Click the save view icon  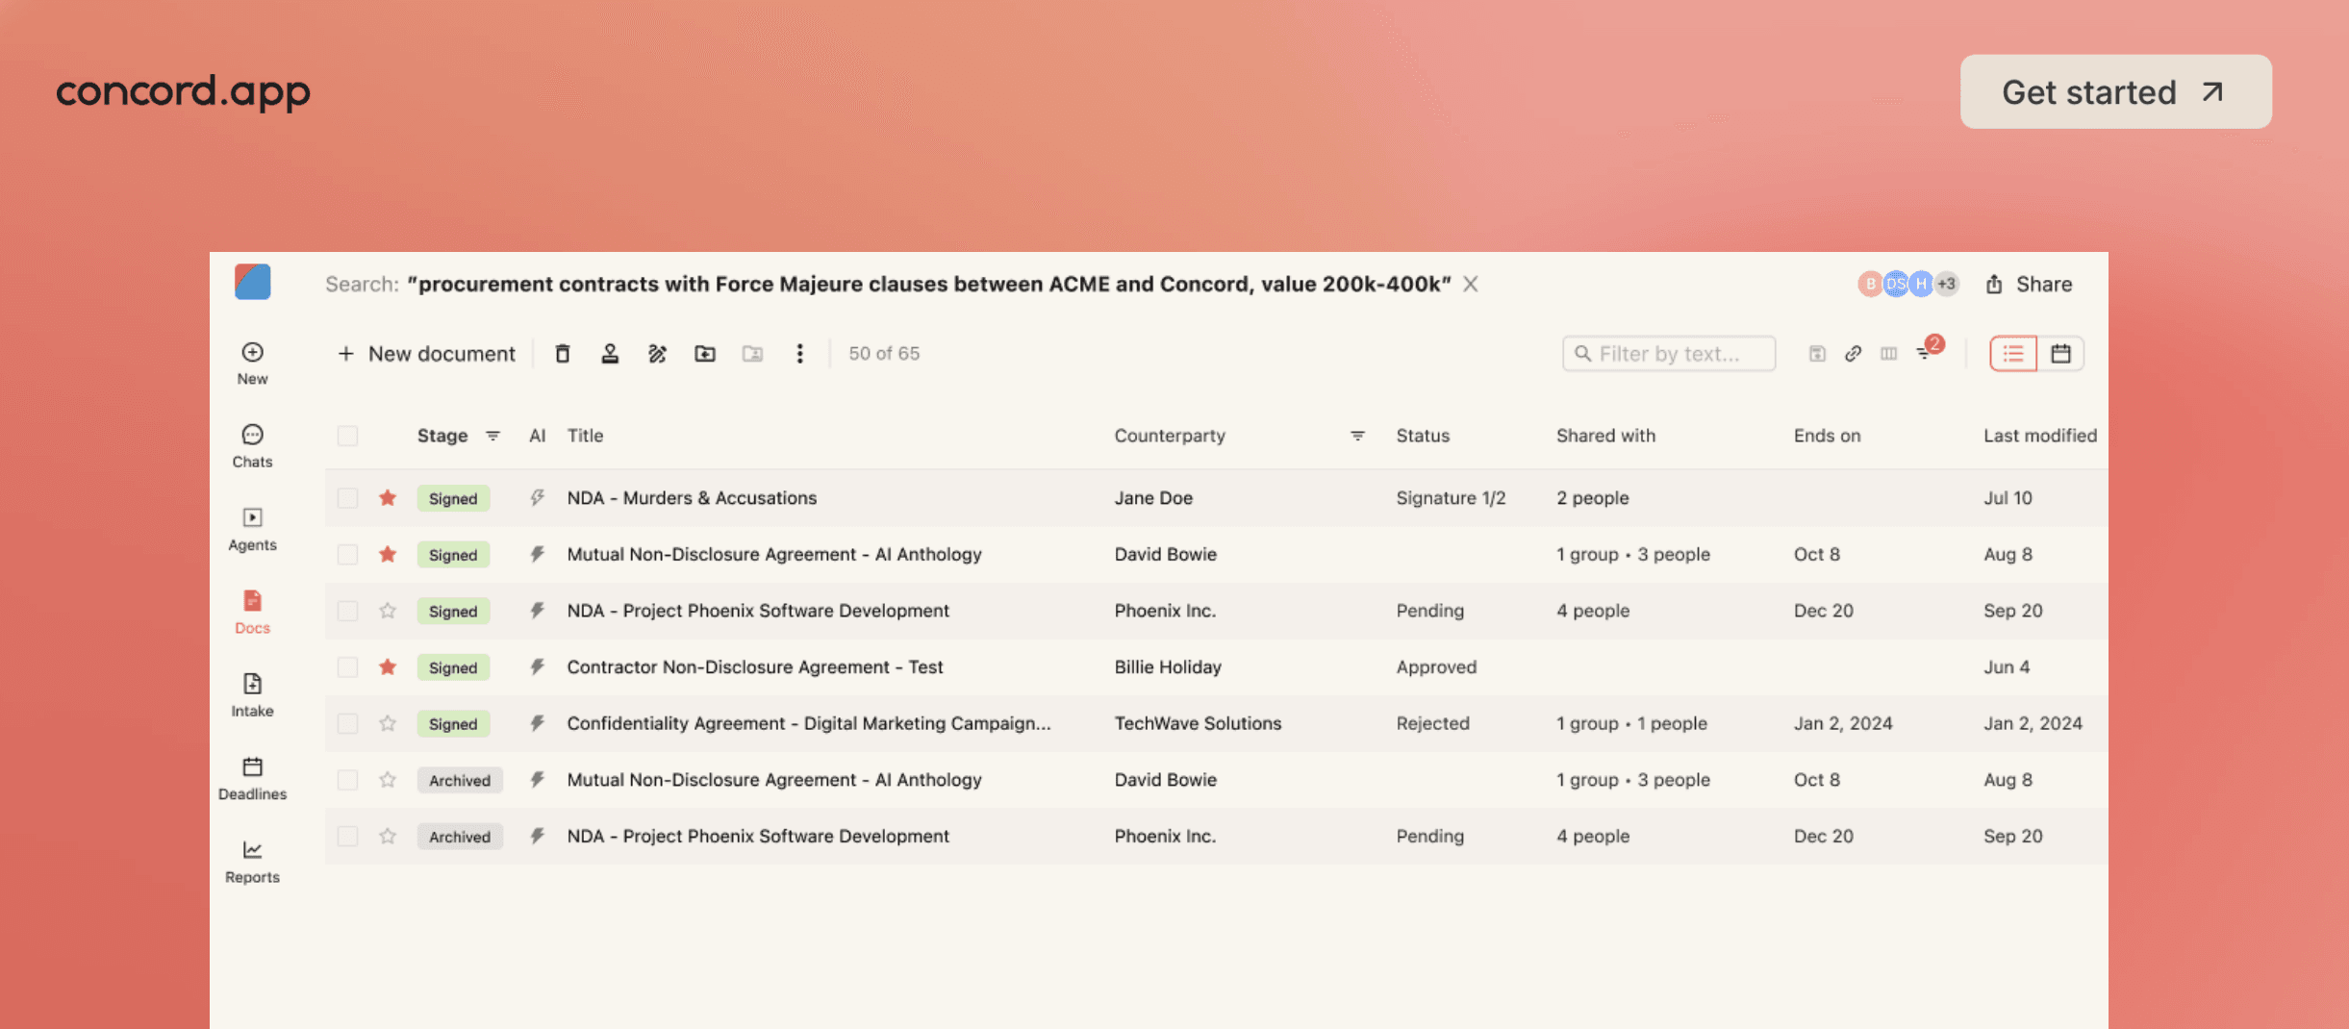[1817, 354]
